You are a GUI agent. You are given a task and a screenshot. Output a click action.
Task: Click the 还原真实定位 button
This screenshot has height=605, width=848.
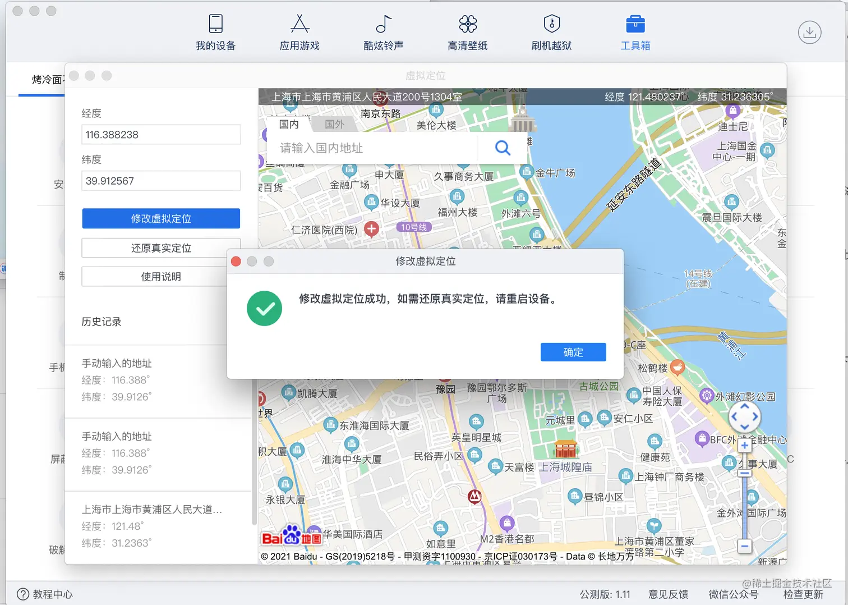[x=161, y=248]
